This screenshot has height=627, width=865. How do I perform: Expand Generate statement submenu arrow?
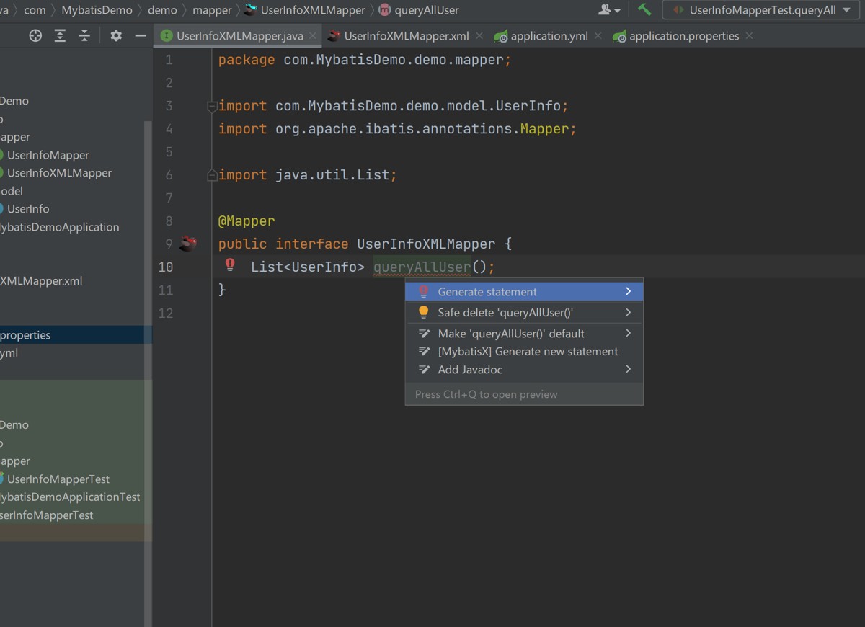click(629, 292)
